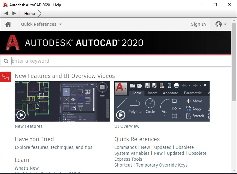Viewport: 237px width, 174px height.
Task: Expand the Quick References dropdown menu
Action: click(x=41, y=24)
